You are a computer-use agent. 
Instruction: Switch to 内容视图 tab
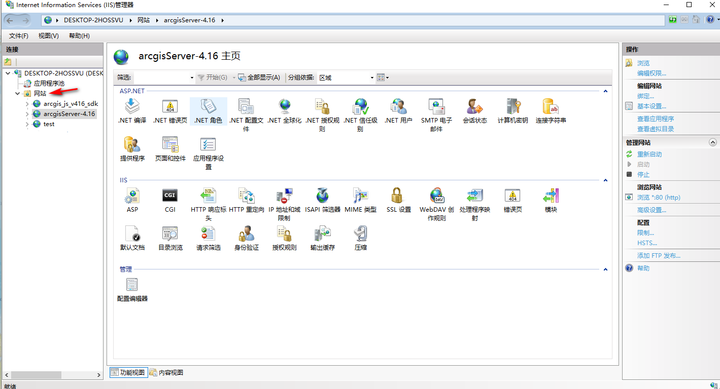pyautogui.click(x=166, y=372)
